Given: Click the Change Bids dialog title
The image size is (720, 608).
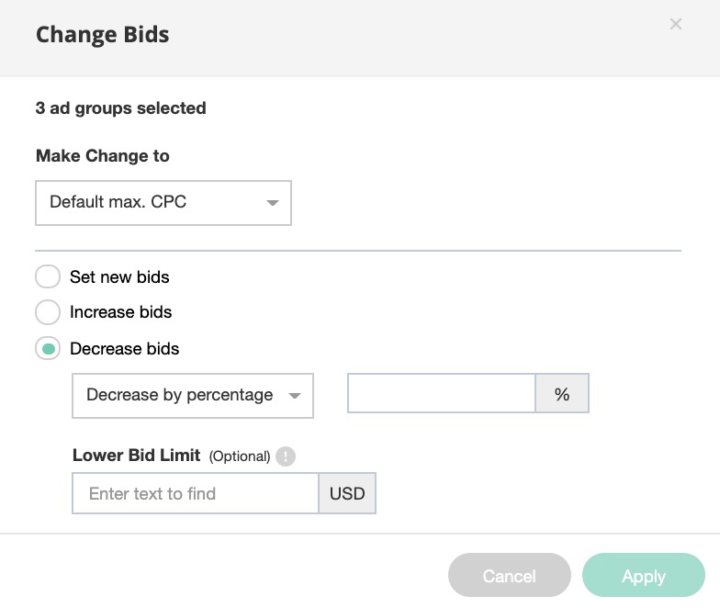Looking at the screenshot, I should click(102, 35).
